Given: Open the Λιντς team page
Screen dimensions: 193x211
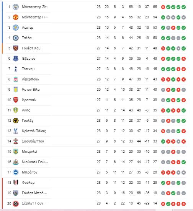Looking at the screenshot, I should pos(26,110).
